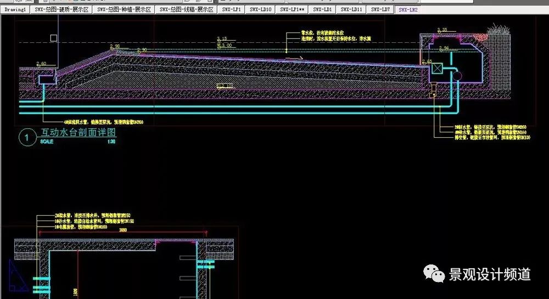The image size is (549, 299).
Task: Activate the SWX-LD7 drawing tab
Action: click(x=380, y=10)
